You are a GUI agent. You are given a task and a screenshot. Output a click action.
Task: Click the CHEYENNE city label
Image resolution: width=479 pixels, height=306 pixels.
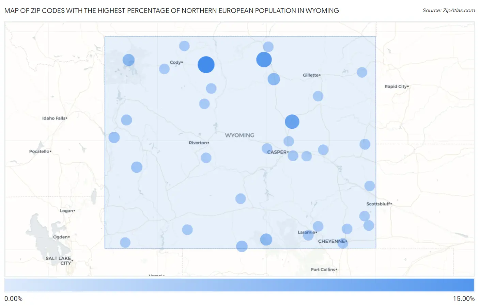pos(332,241)
